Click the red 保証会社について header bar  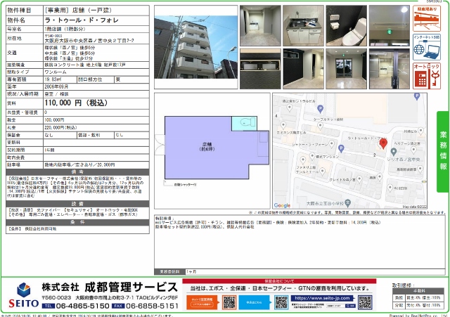[279, 281]
